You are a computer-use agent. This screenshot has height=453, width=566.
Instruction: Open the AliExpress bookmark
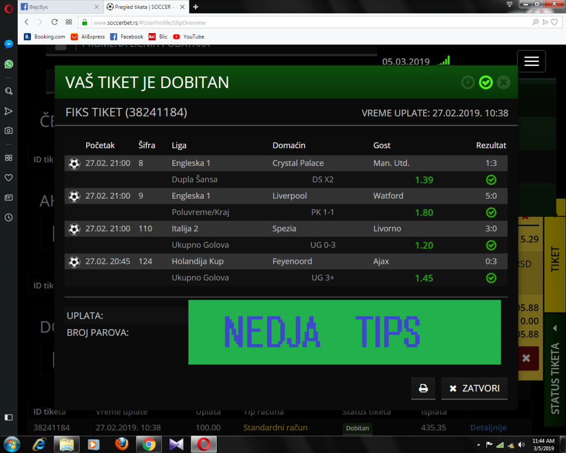tap(88, 37)
